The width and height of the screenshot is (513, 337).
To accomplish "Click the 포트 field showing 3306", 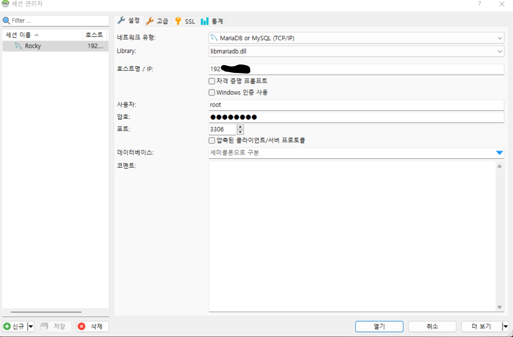I will pyautogui.click(x=222, y=129).
